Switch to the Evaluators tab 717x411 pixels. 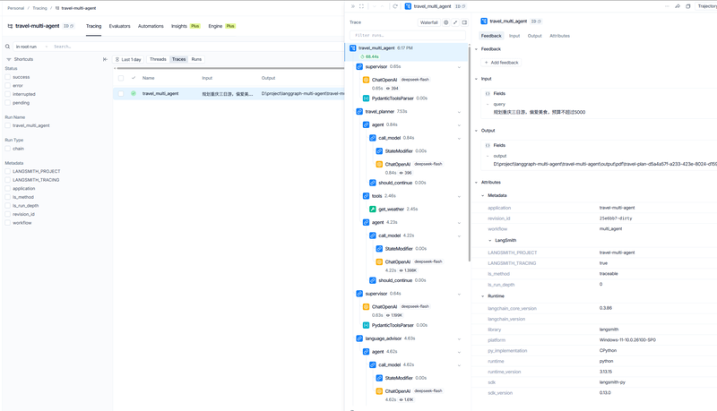pos(119,27)
